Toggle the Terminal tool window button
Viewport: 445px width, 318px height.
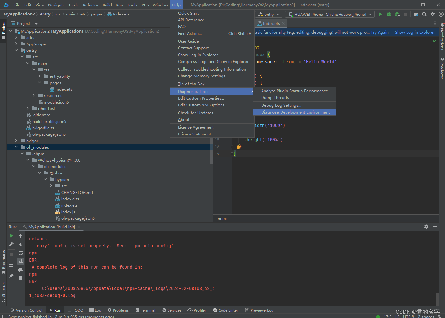[x=145, y=310]
